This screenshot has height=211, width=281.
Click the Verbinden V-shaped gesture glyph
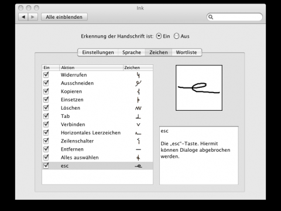click(138, 125)
